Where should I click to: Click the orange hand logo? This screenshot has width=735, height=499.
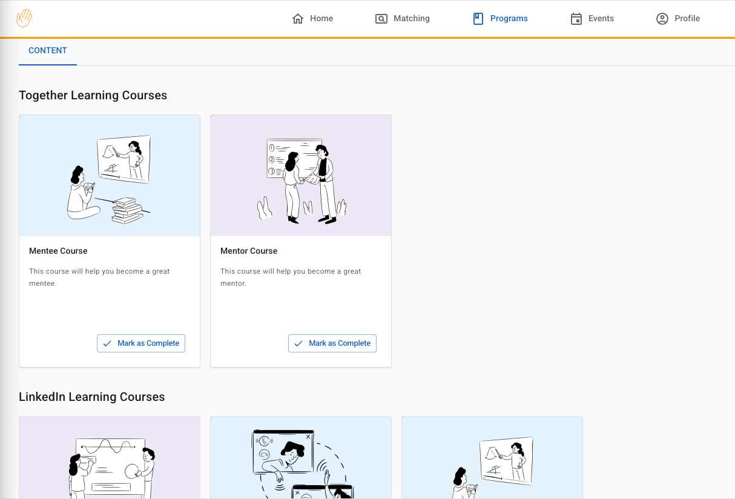point(24,18)
